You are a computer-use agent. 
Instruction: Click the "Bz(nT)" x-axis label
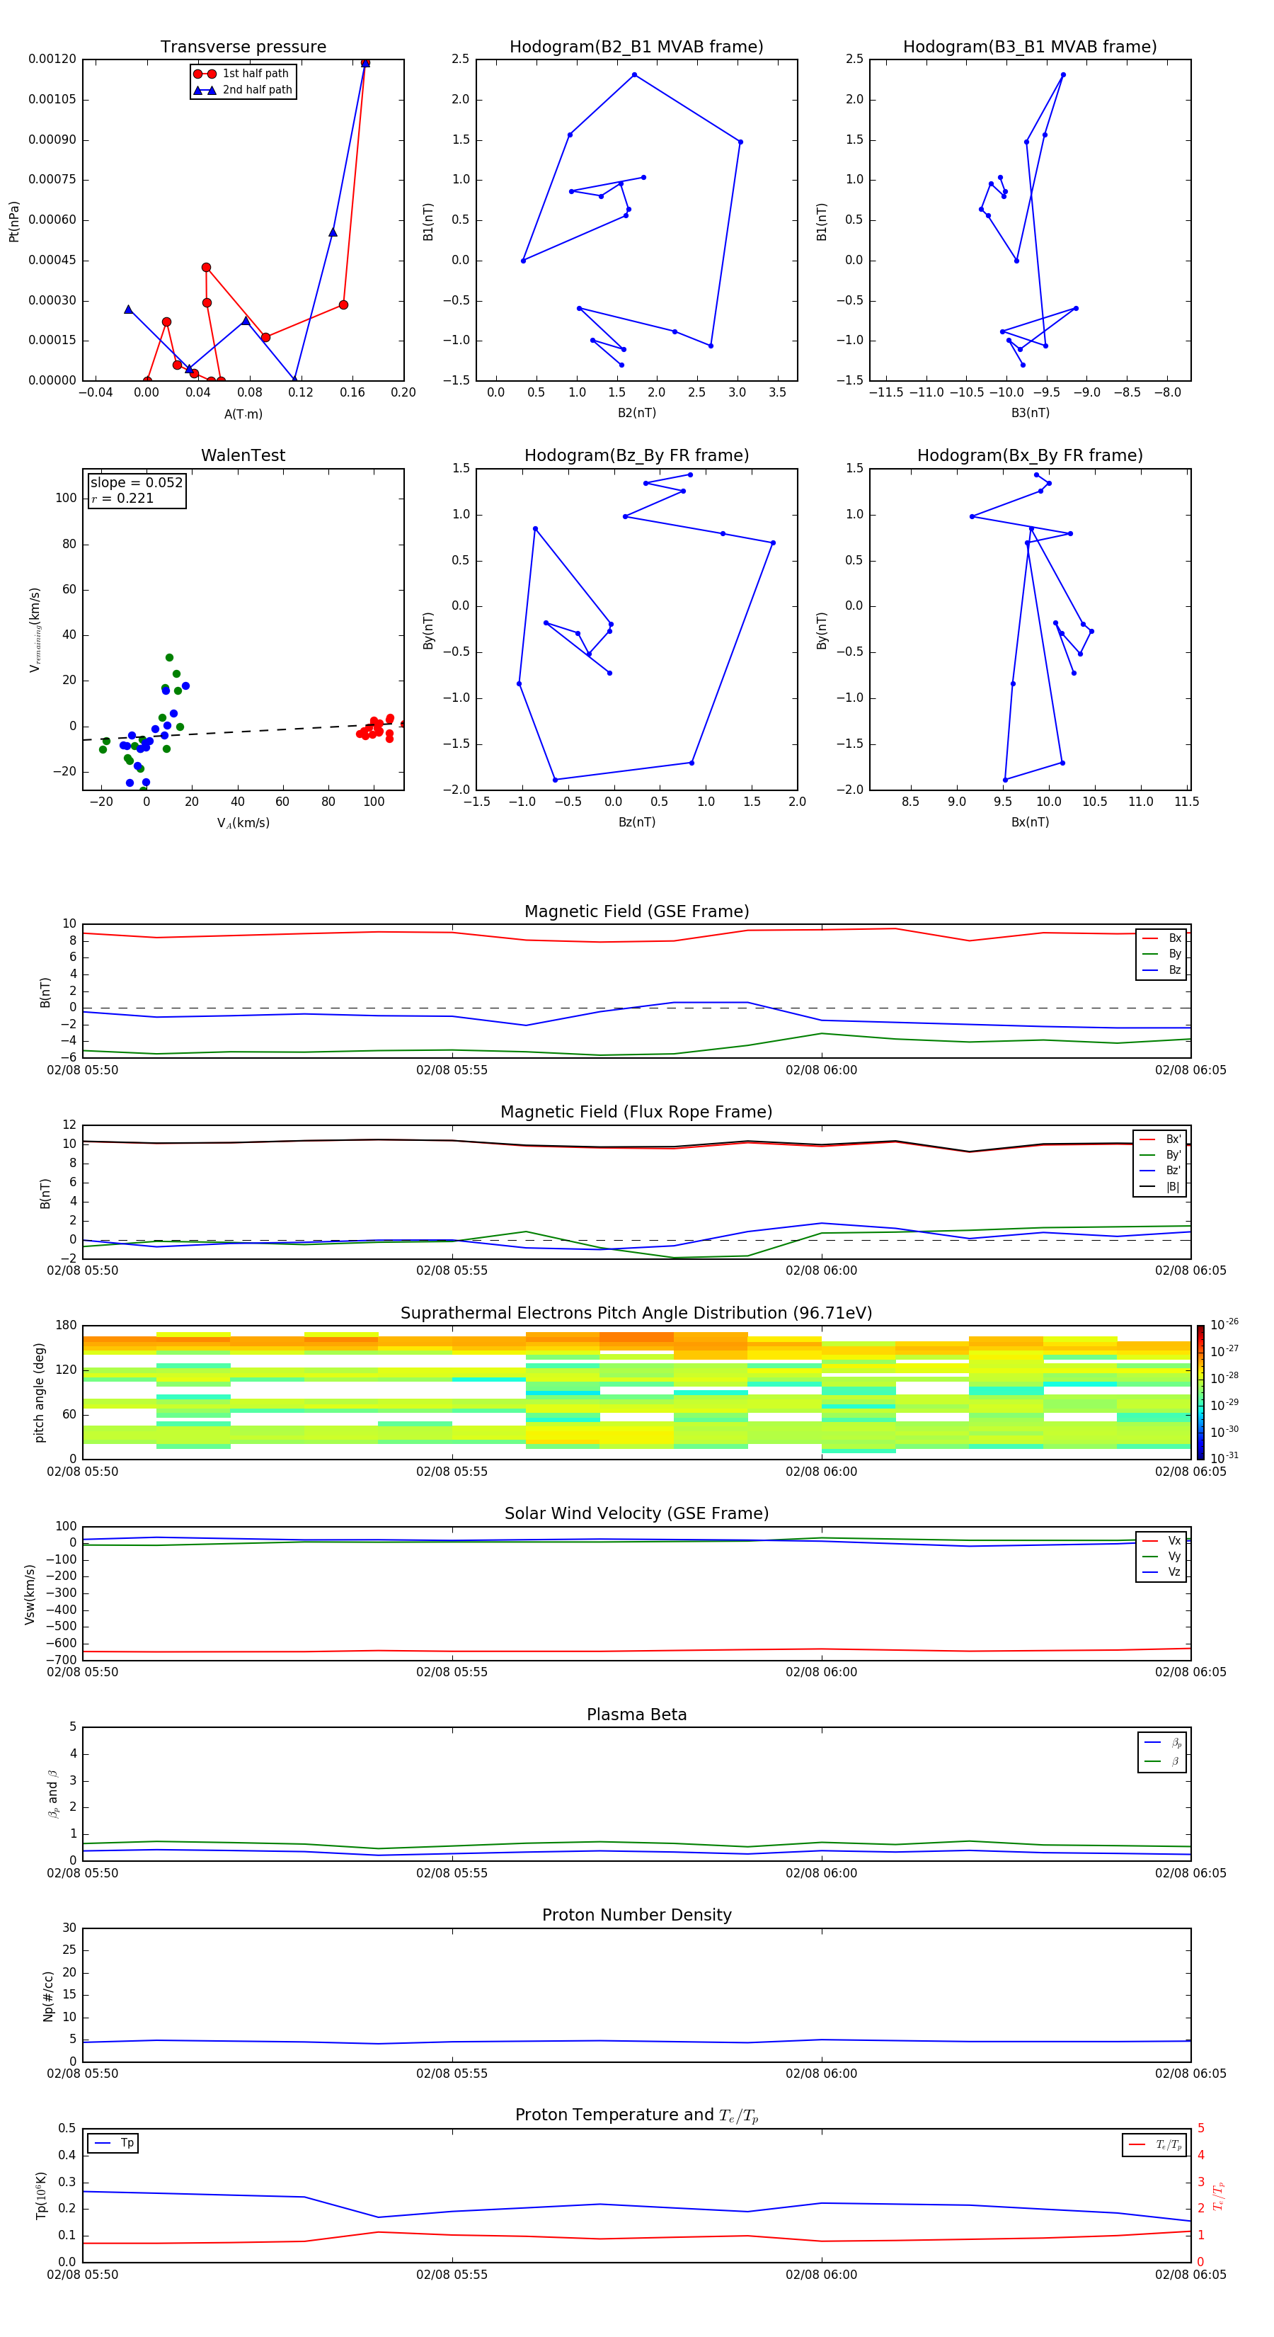coord(636,823)
